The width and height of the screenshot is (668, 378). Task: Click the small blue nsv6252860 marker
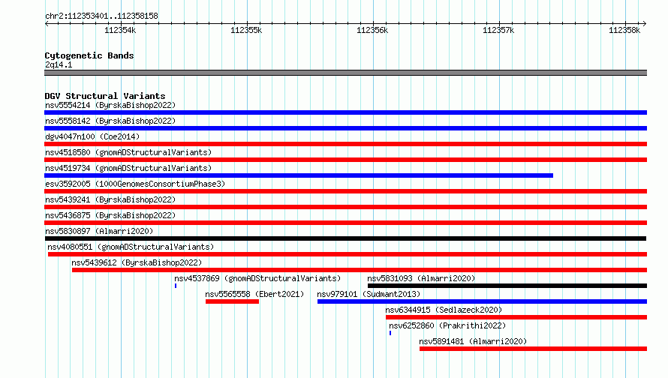tap(390, 333)
